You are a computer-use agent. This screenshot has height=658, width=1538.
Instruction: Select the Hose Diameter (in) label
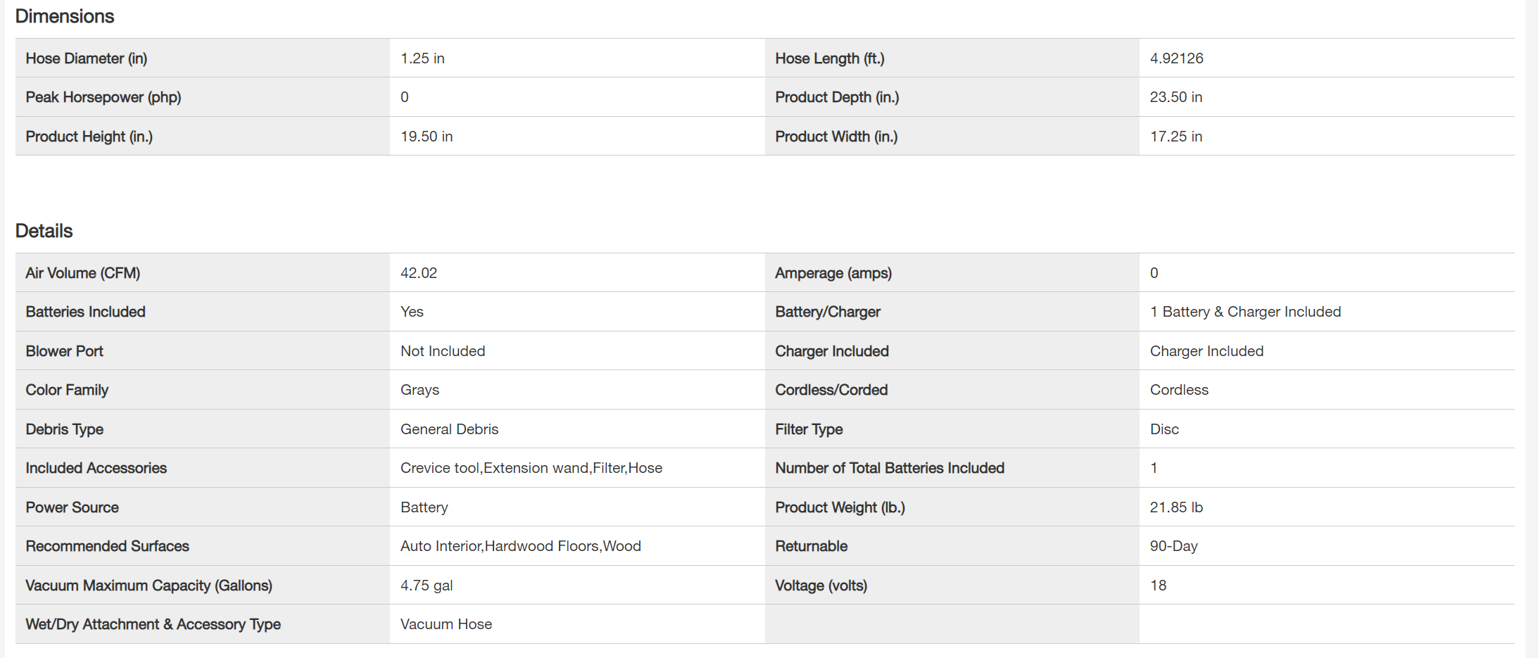(86, 58)
